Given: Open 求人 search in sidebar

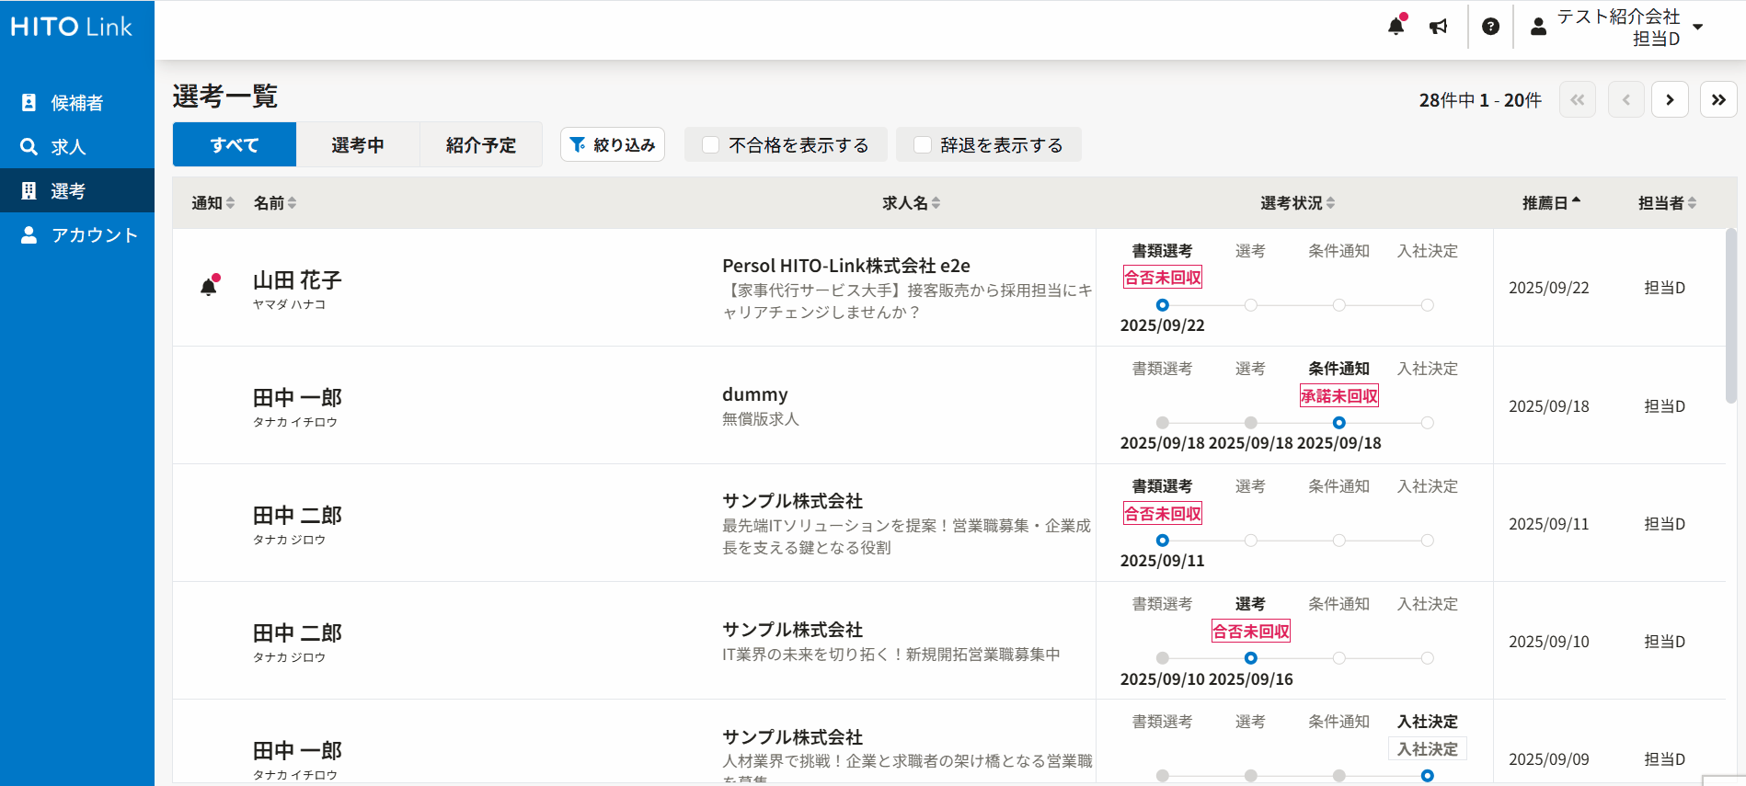Looking at the screenshot, I should point(29,147).
